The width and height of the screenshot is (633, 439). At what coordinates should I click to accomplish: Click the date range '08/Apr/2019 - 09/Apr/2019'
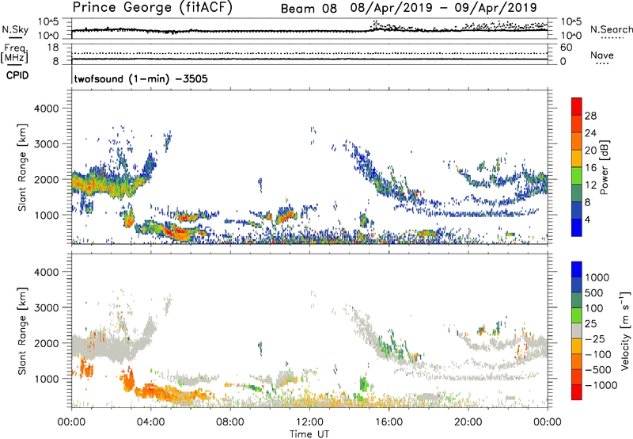[444, 8]
